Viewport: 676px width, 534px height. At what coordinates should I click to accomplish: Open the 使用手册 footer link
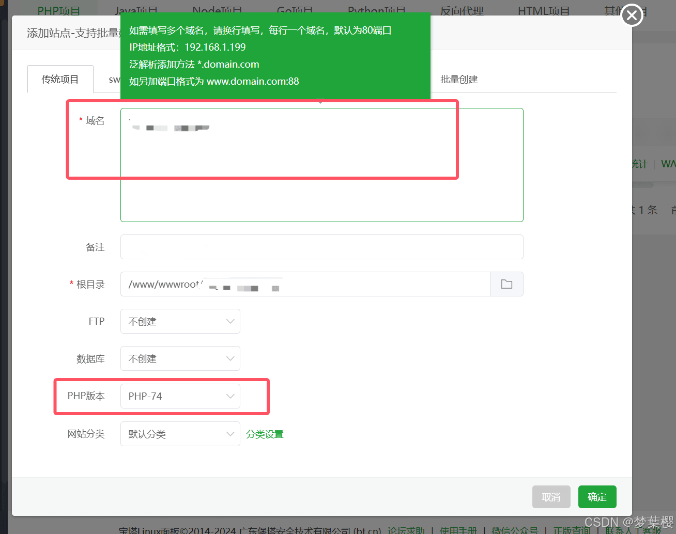458,530
